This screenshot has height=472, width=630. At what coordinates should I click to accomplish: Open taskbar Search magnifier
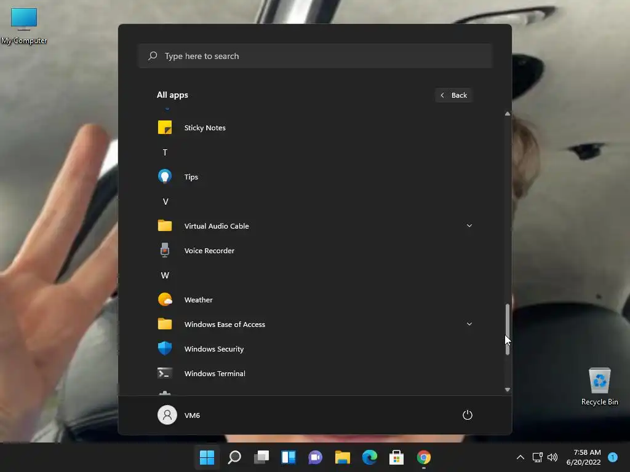pos(234,457)
